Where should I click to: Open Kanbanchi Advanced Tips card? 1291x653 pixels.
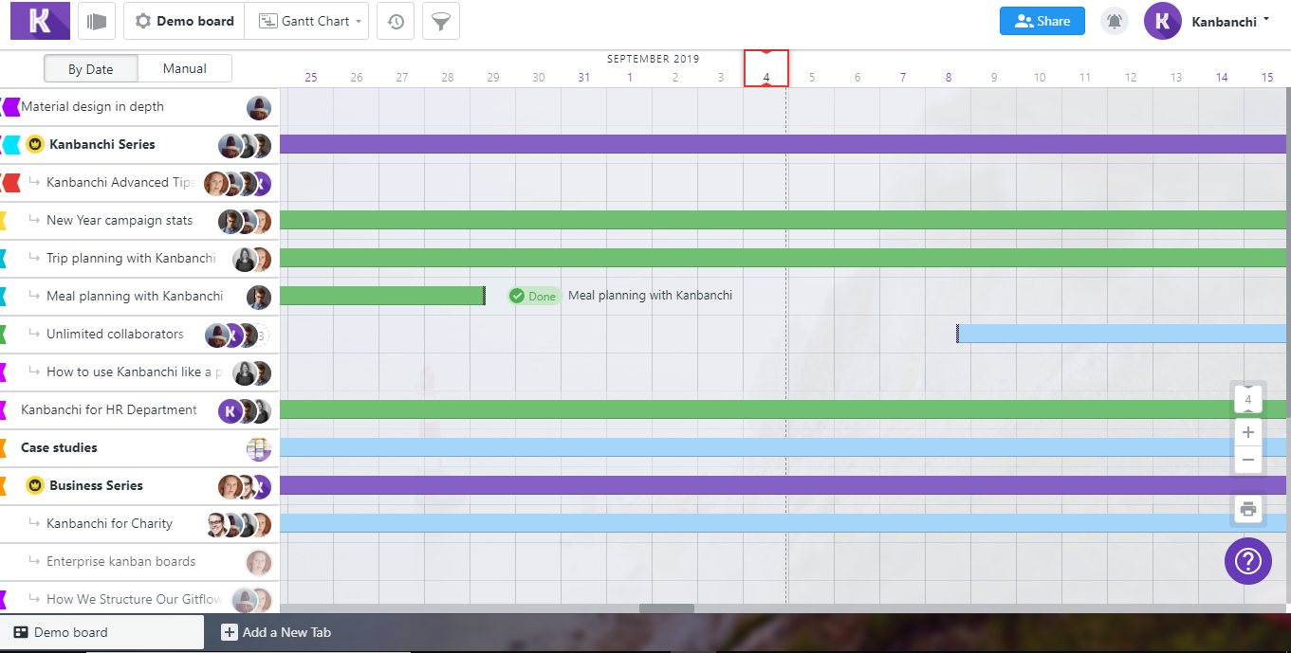pyautogui.click(x=120, y=183)
